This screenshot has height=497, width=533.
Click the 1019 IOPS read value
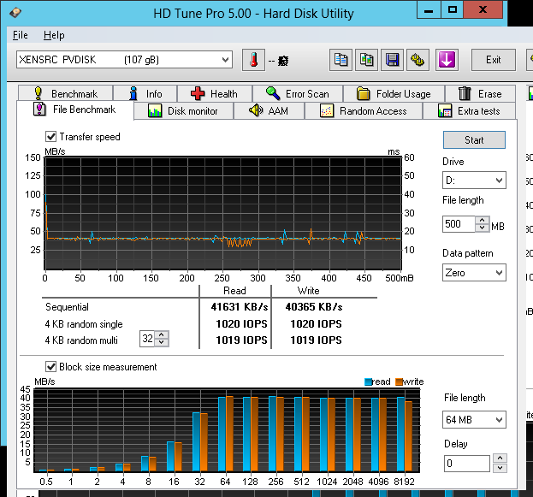click(241, 340)
